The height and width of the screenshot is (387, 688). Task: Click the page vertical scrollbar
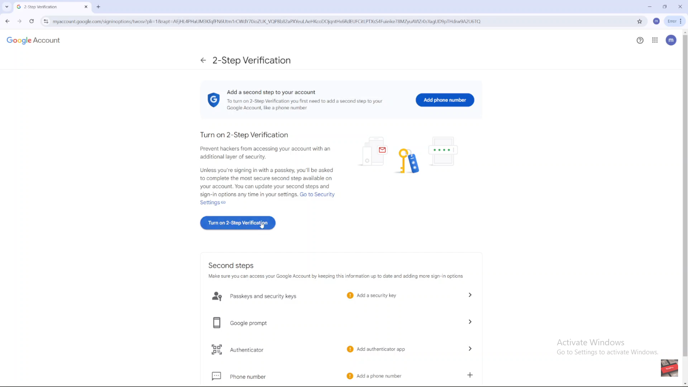tap(685, 196)
